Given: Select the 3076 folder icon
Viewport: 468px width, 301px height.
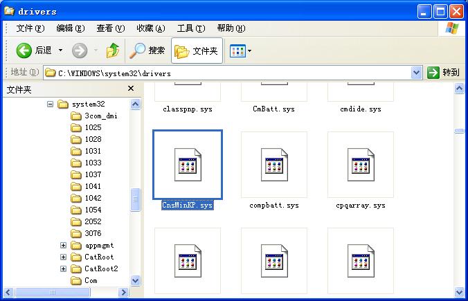Looking at the screenshot, I should click(x=76, y=233).
